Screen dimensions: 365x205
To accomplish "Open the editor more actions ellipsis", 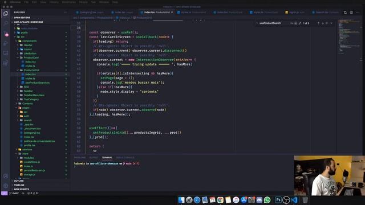I will click(358, 13).
